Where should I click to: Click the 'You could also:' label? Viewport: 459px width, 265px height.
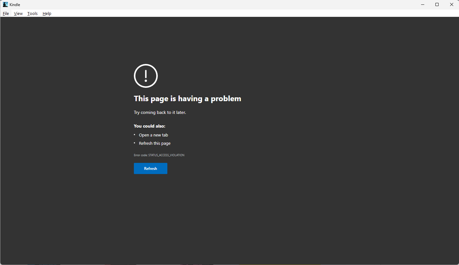point(149,126)
